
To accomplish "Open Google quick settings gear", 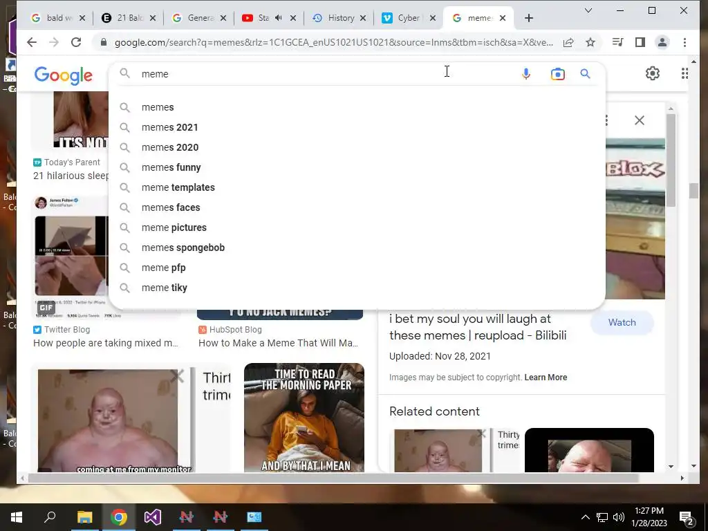I will (x=653, y=73).
